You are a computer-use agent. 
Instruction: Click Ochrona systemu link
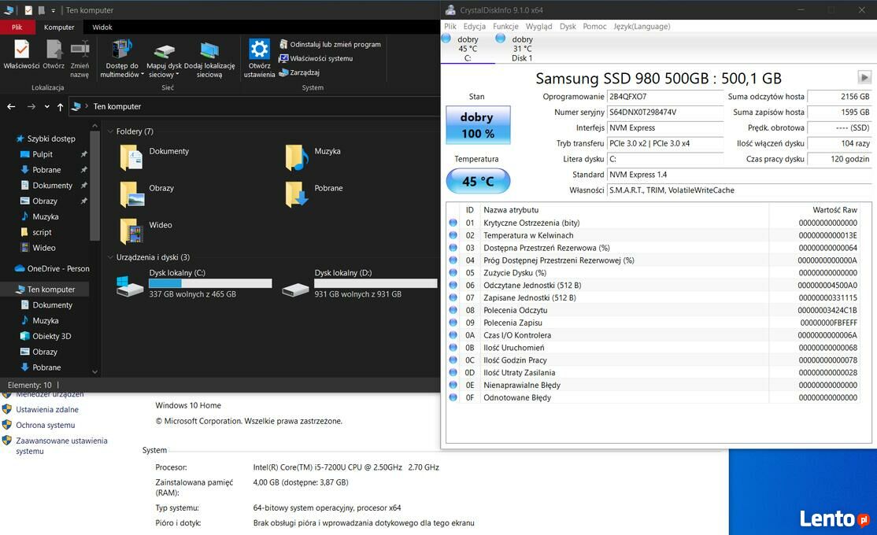point(46,425)
